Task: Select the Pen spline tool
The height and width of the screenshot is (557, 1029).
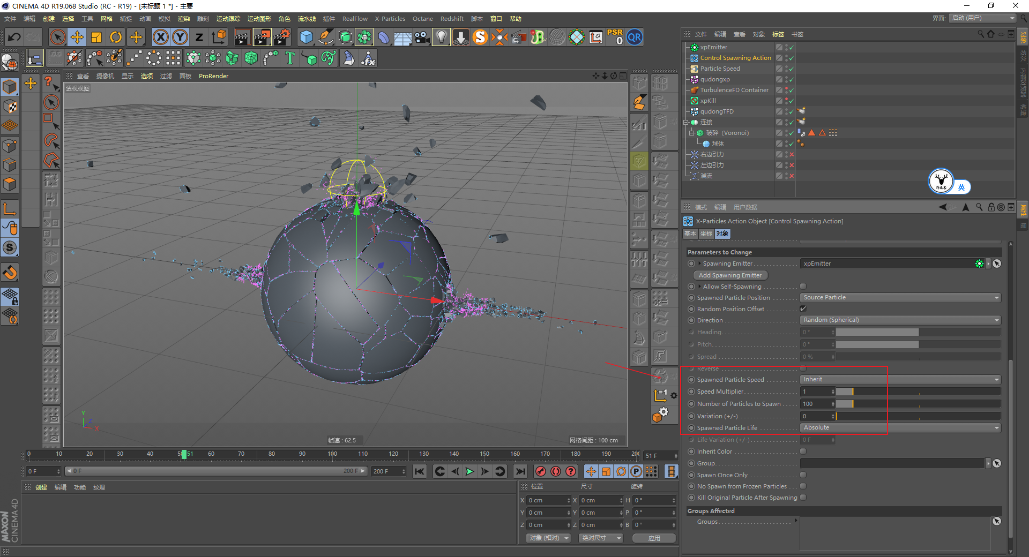Action: click(x=326, y=37)
